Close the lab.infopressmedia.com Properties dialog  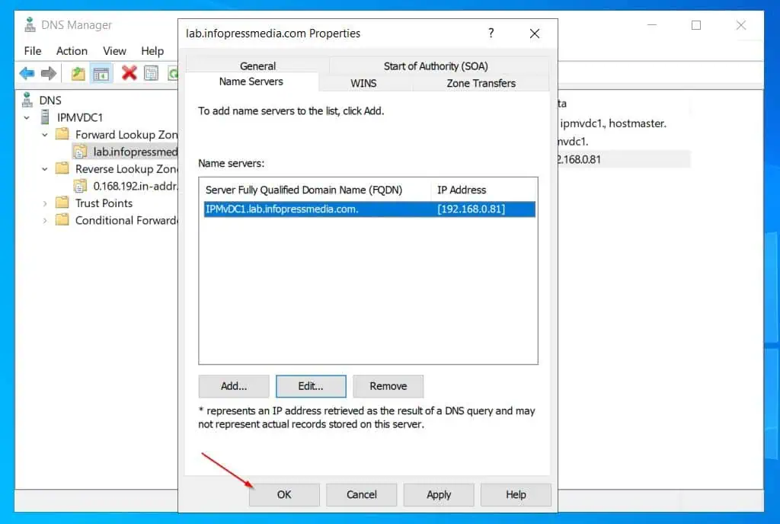point(535,34)
